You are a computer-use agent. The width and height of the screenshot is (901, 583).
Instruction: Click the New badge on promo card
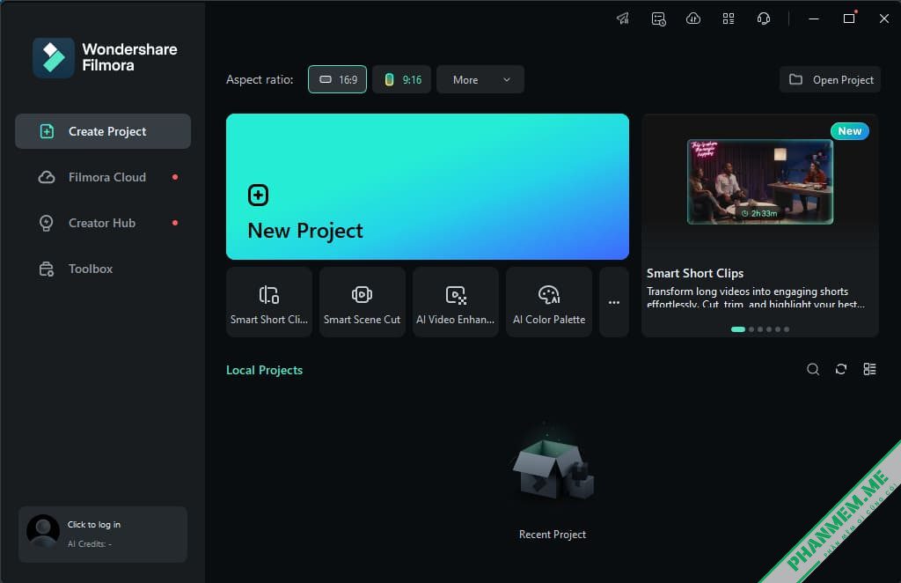[x=850, y=131]
